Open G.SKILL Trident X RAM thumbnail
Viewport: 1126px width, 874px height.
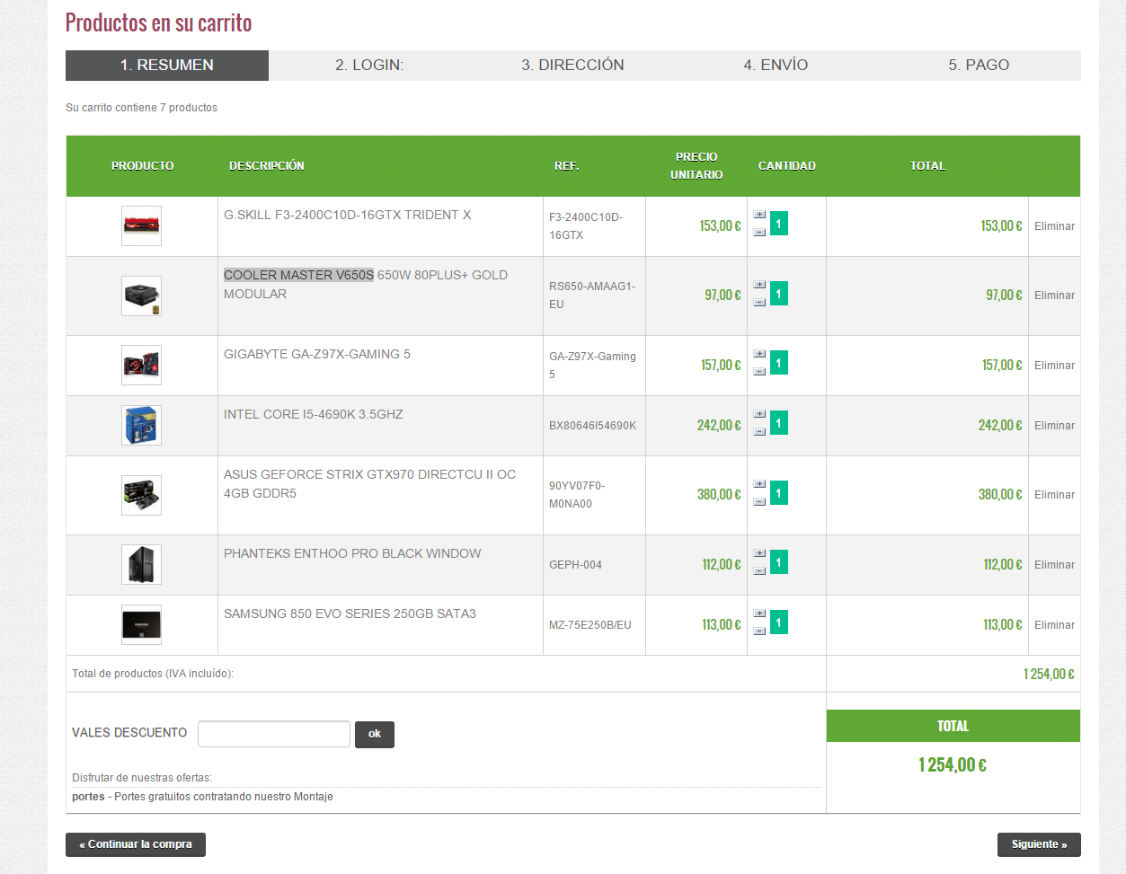[x=141, y=226]
